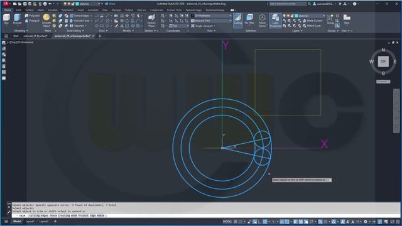
Task: Click the N compass direction on ViewCube
Action: [383, 50]
